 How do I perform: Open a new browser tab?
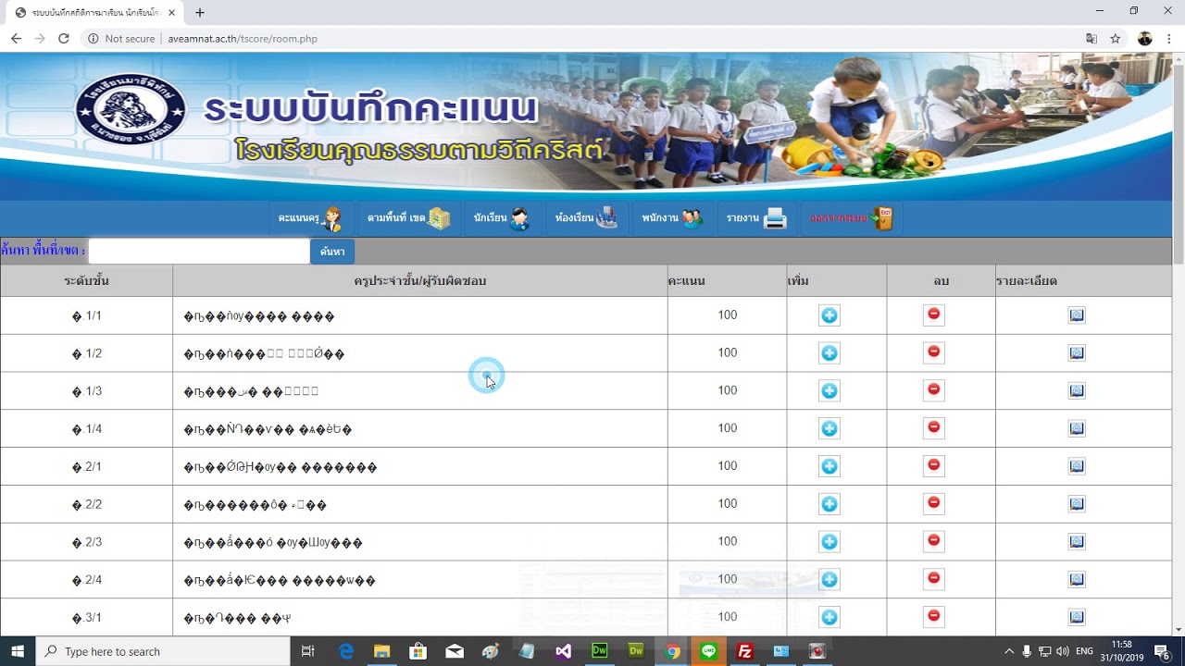(x=200, y=13)
